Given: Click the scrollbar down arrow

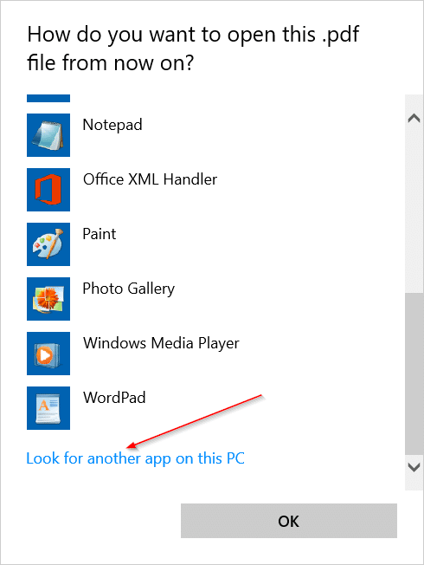Looking at the screenshot, I should click(x=414, y=467).
